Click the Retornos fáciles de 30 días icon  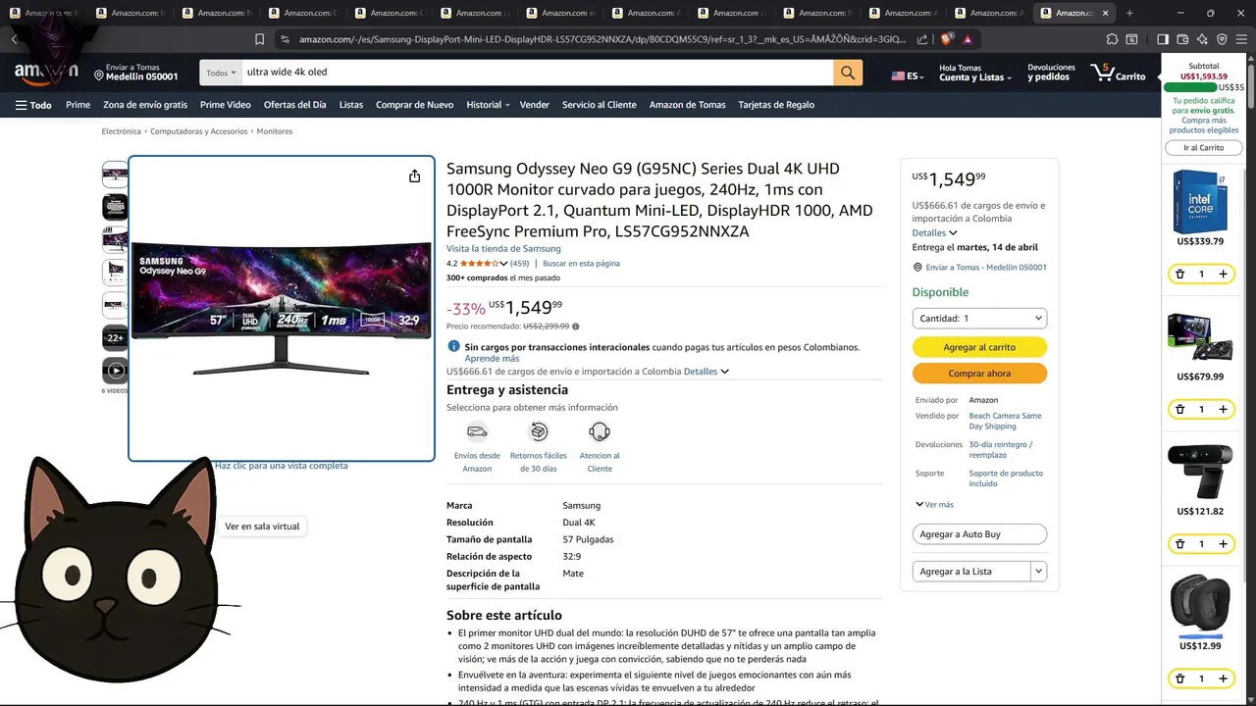point(539,431)
